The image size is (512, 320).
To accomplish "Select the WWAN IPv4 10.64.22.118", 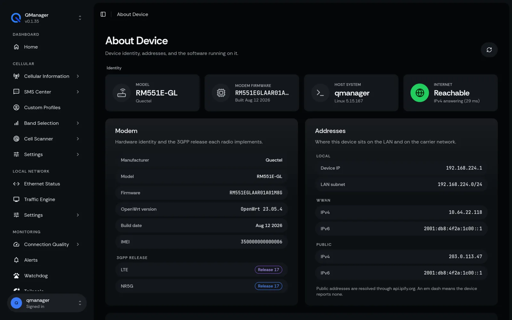I will pyautogui.click(x=465, y=212).
